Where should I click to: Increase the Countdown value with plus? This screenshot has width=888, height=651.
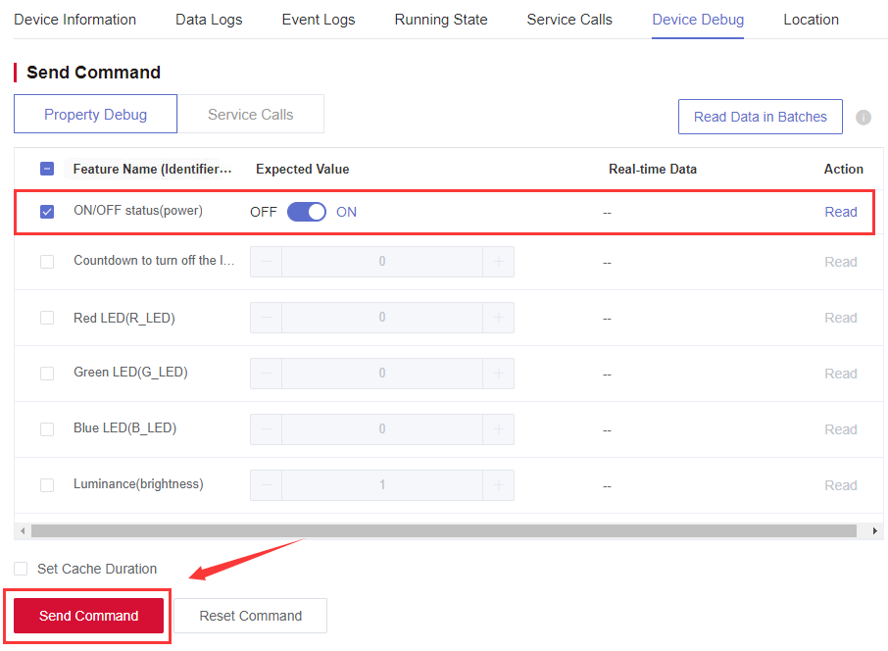coord(498,261)
